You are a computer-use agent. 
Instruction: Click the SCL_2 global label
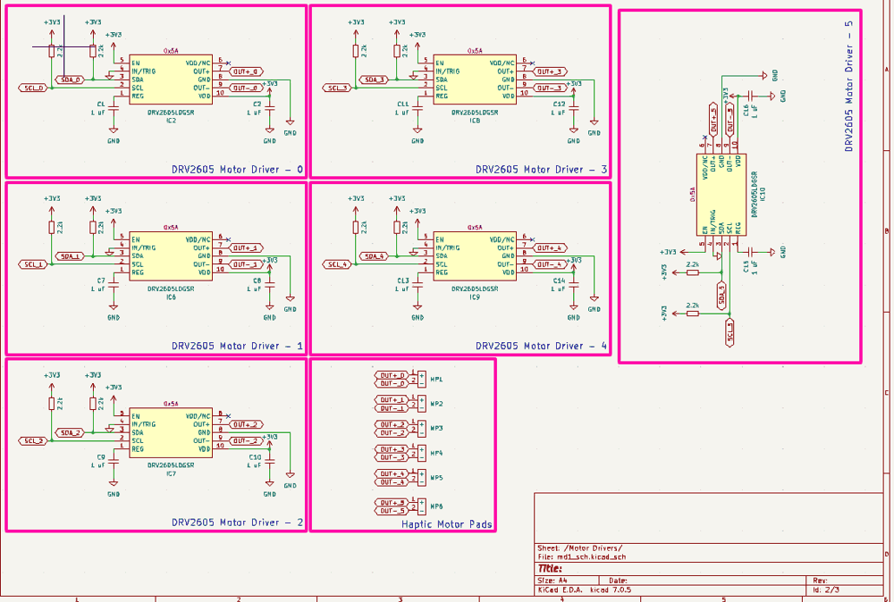pyautogui.click(x=33, y=441)
